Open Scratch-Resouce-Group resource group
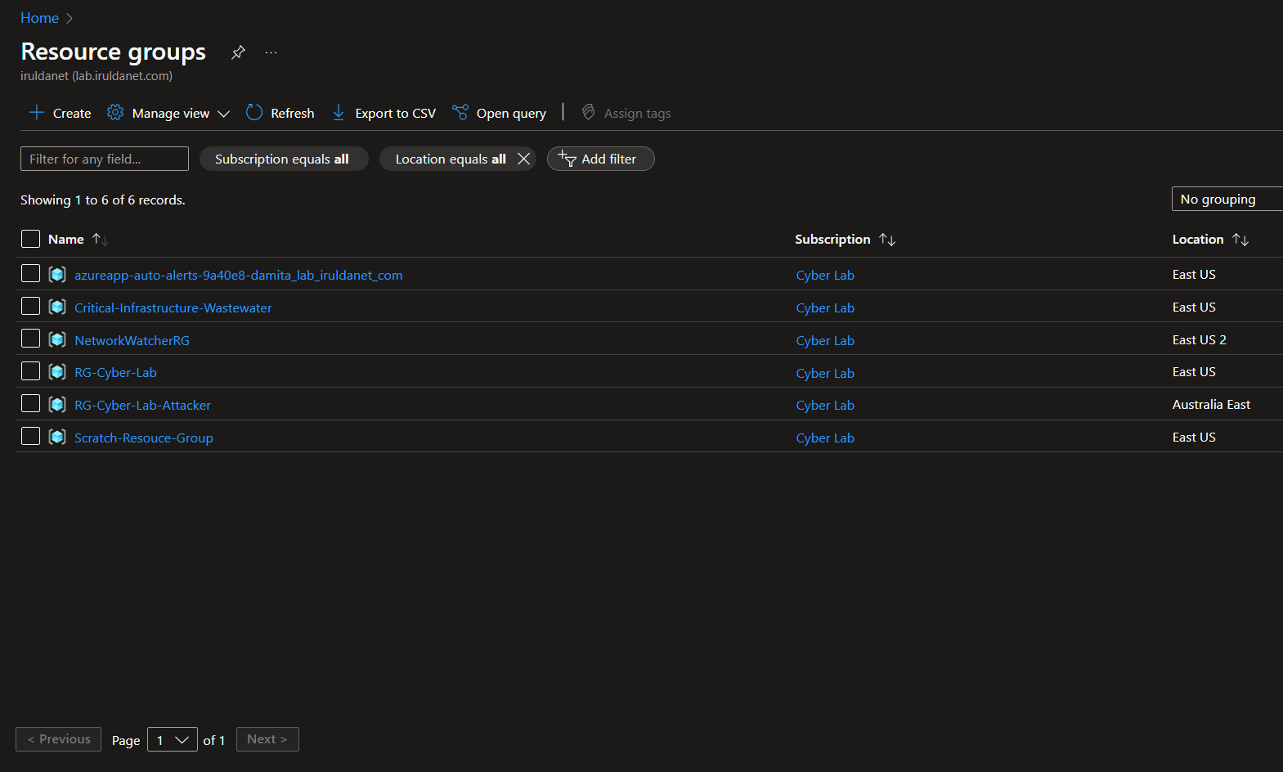Image resolution: width=1283 pixels, height=772 pixels. pos(144,438)
